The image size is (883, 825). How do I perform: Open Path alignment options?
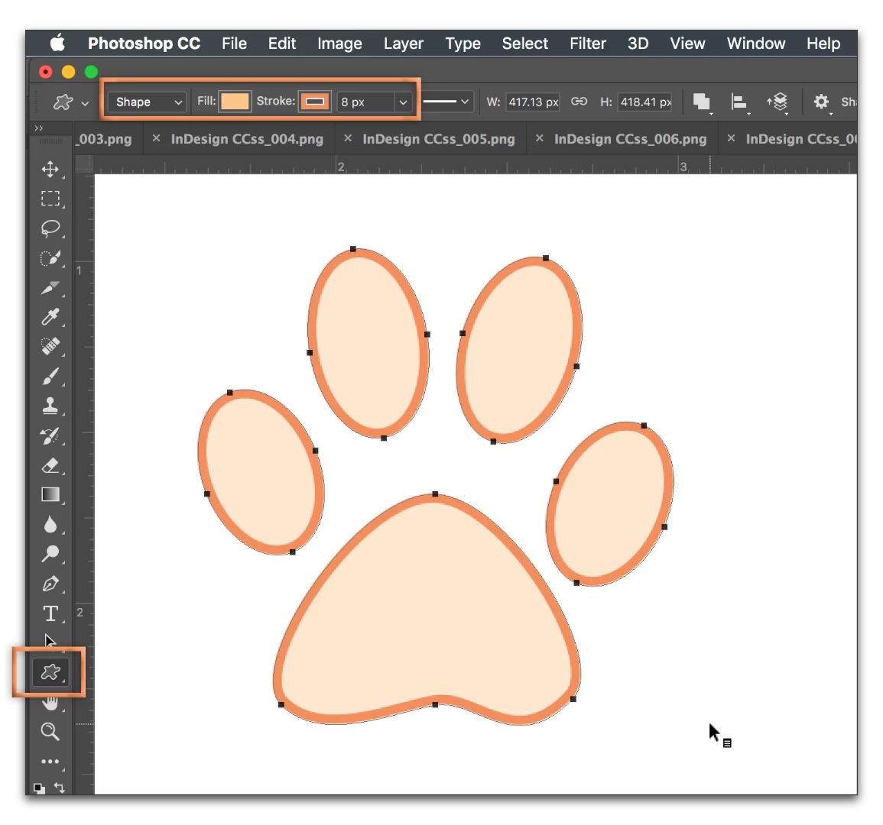click(x=739, y=102)
